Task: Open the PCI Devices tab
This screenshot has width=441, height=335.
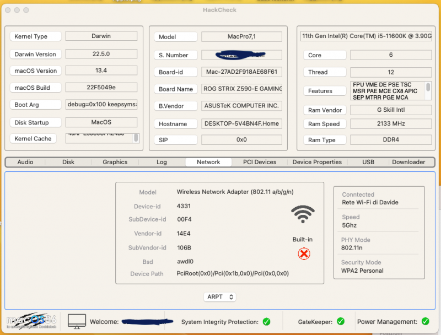Action: (x=260, y=162)
